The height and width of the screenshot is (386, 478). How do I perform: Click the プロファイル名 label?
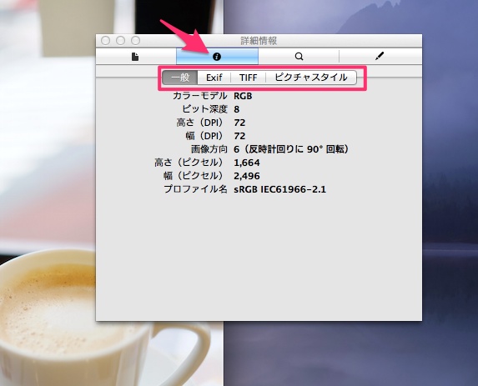click(x=195, y=189)
